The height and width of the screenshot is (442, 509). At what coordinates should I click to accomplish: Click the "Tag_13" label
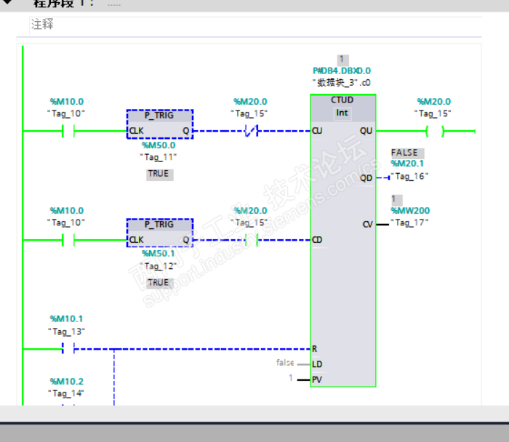point(67,331)
